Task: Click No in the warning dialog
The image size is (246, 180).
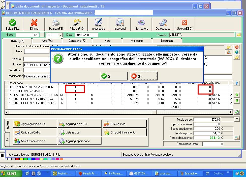Action: (x=144, y=76)
